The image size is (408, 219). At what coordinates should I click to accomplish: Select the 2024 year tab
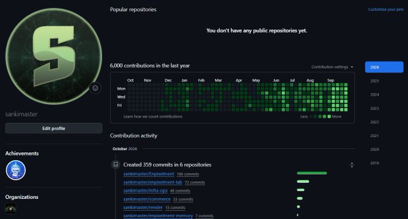click(374, 95)
